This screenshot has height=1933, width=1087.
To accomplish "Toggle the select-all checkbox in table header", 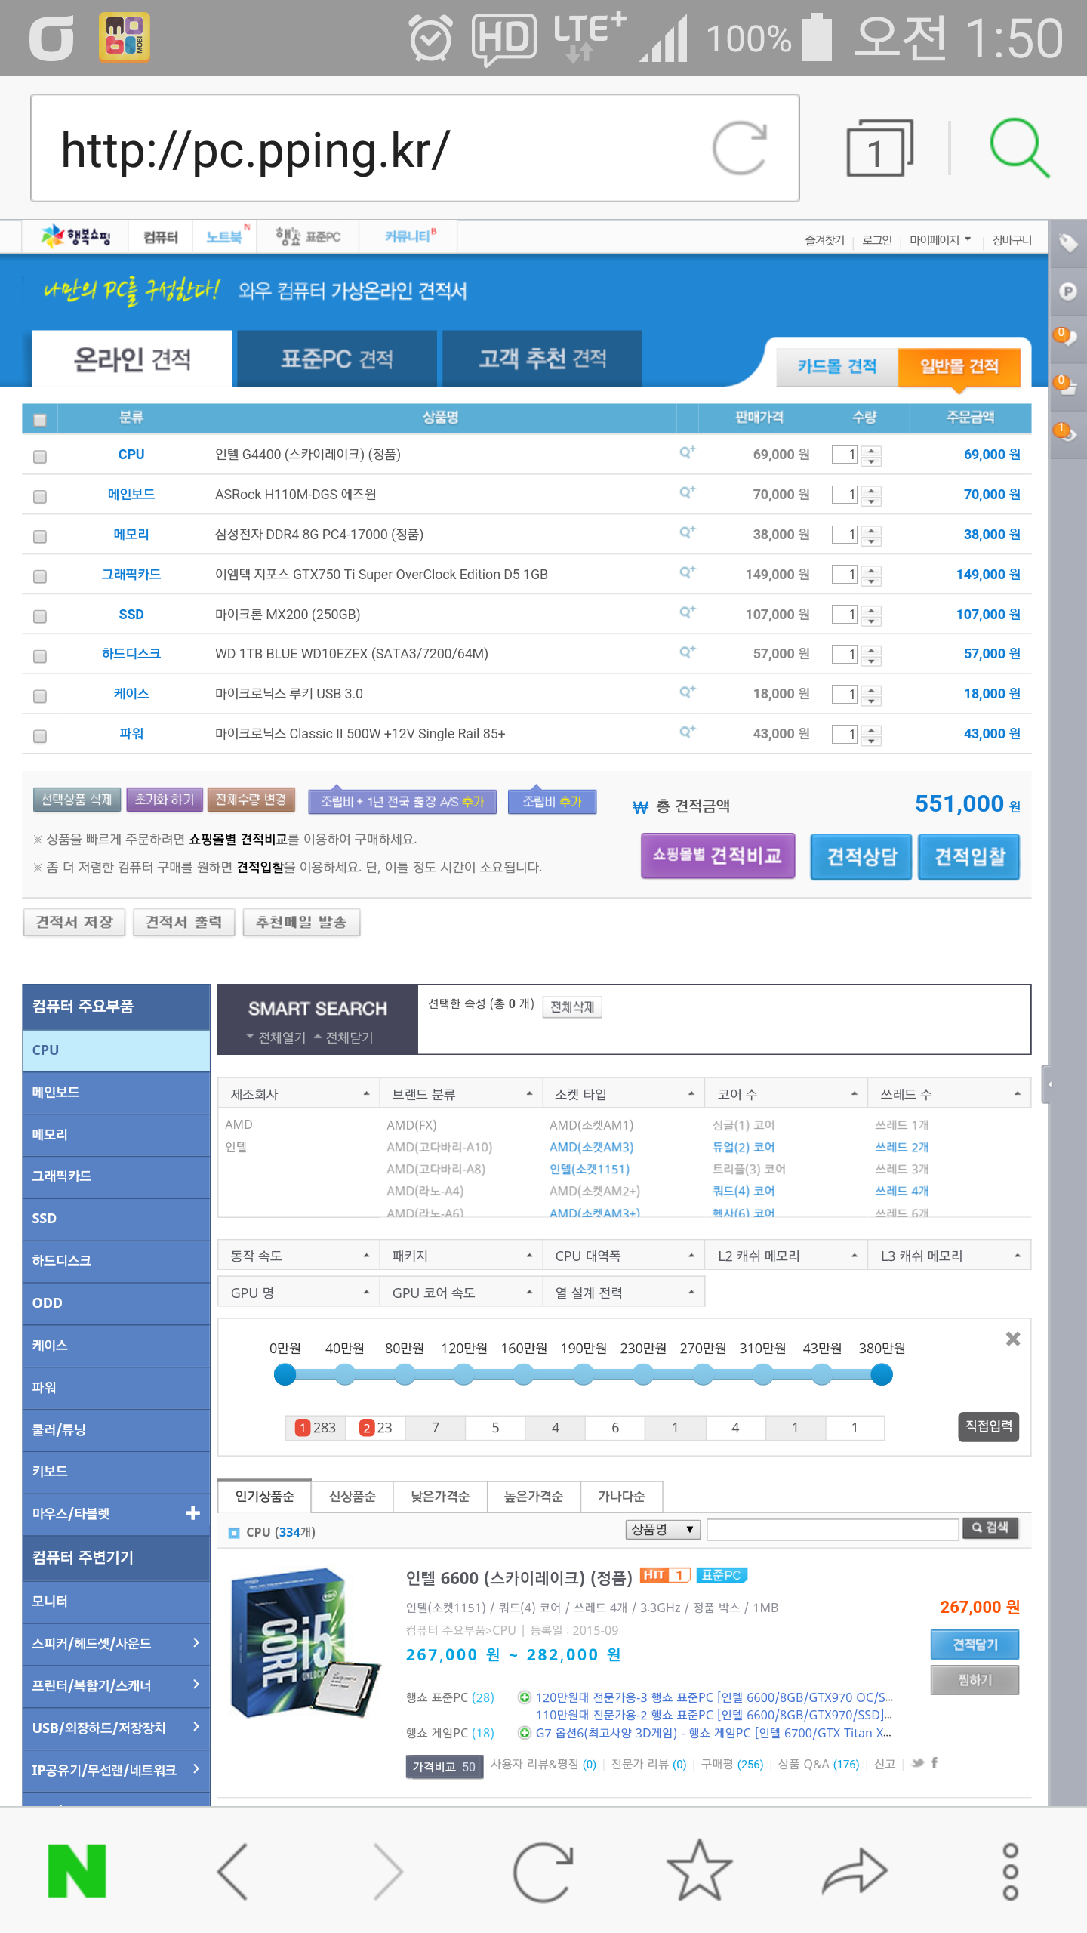I will pyautogui.click(x=40, y=420).
